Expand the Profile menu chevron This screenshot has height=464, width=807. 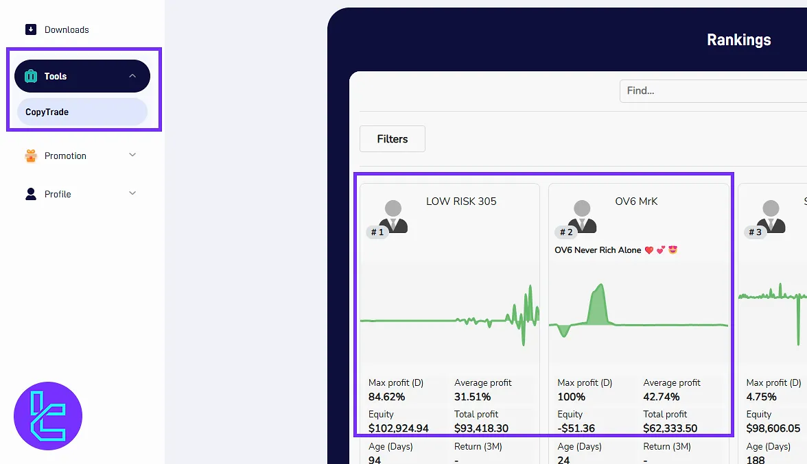coord(132,193)
